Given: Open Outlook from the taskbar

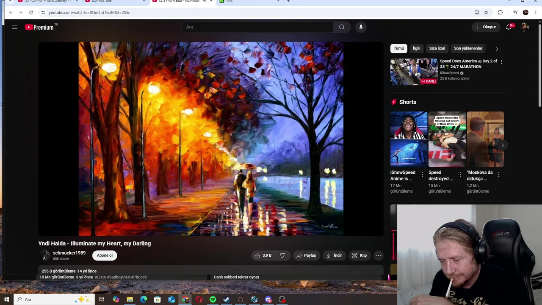Looking at the screenshot, I should pos(171,299).
